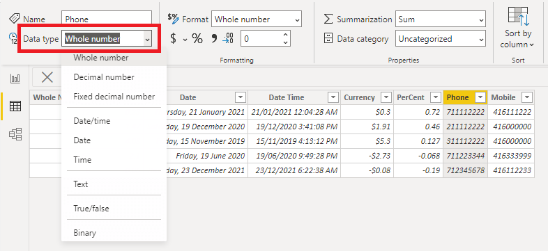This screenshot has width=548, height=251.
Task: Select the Date column header
Action: (188, 97)
